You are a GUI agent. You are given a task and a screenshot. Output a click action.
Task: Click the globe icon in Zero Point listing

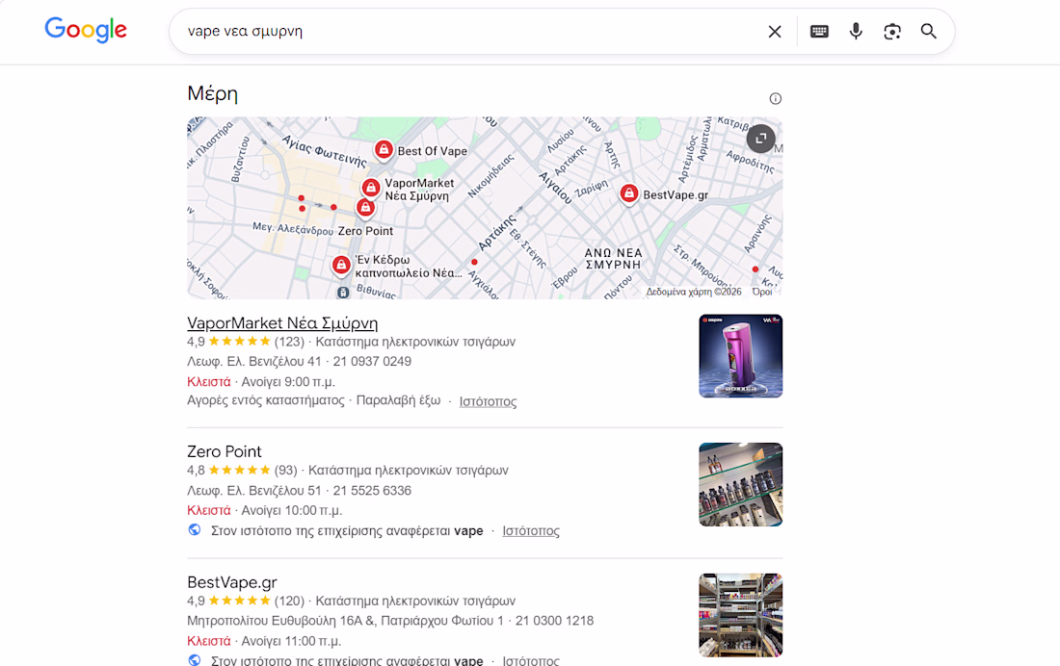(195, 530)
